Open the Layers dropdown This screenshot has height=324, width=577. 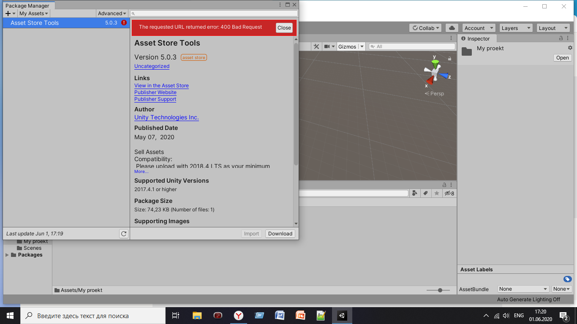point(516,28)
